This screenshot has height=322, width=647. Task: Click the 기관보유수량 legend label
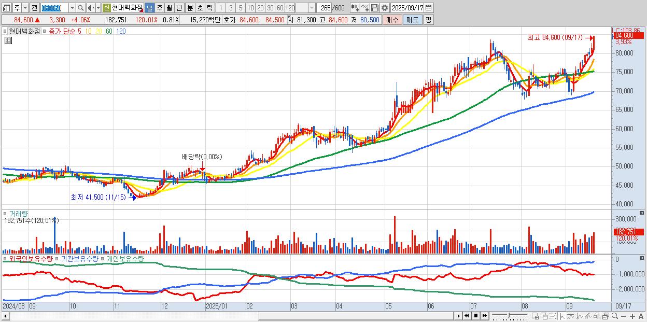80,258
